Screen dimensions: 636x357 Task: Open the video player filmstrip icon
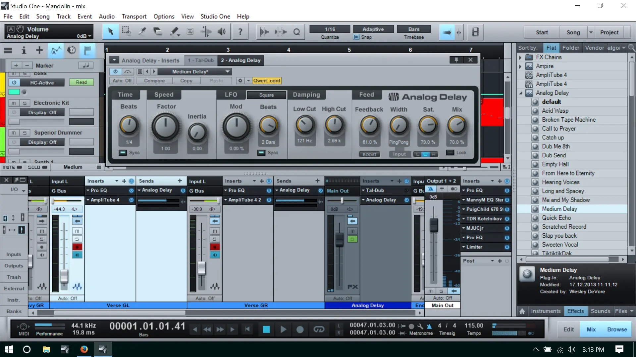pos(475,32)
